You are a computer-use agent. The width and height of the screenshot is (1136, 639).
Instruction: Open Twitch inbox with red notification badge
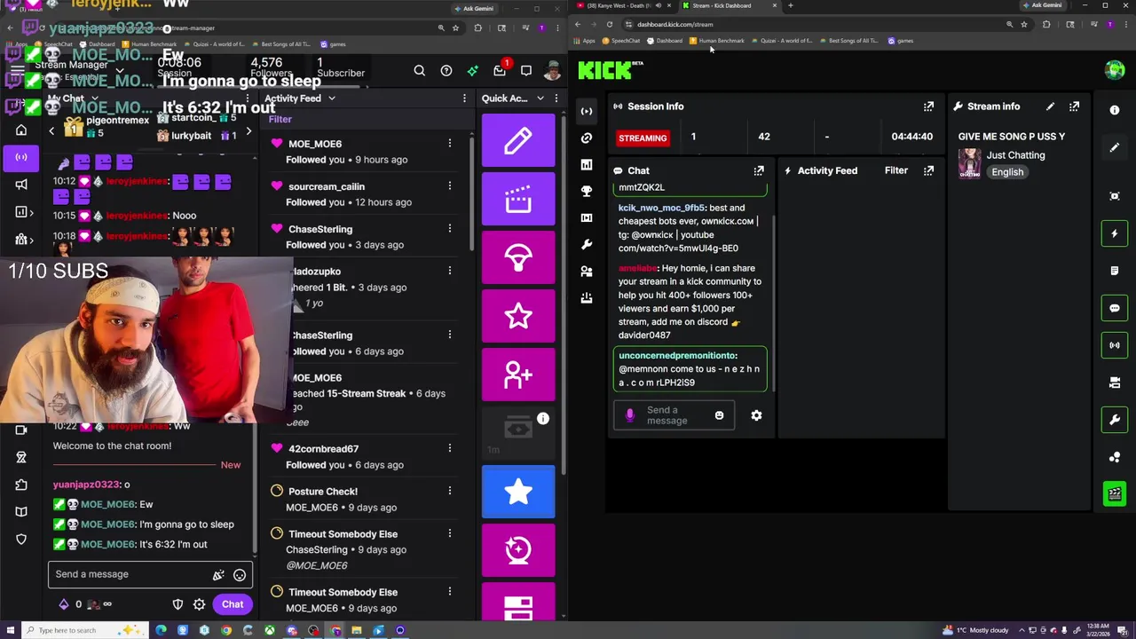coord(500,70)
